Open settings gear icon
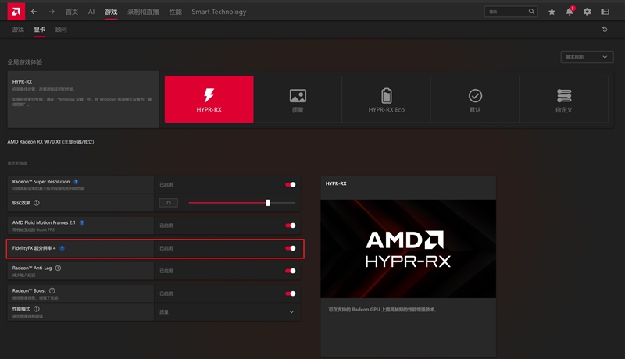This screenshot has width=625, height=359. tap(587, 12)
